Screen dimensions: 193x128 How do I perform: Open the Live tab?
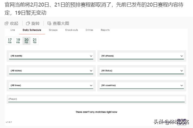pyautogui.click(x=13, y=30)
